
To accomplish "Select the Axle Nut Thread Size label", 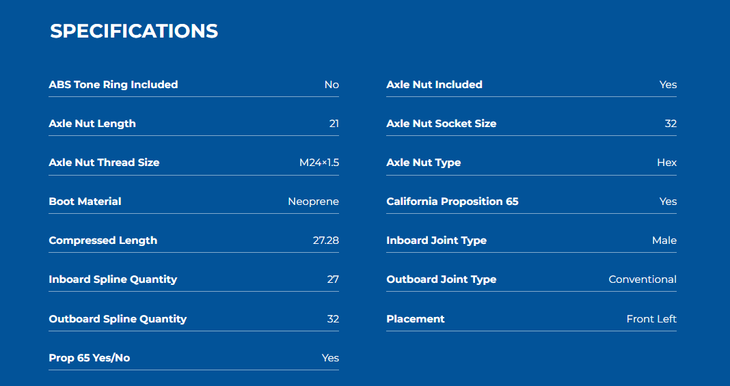I will click(104, 163).
